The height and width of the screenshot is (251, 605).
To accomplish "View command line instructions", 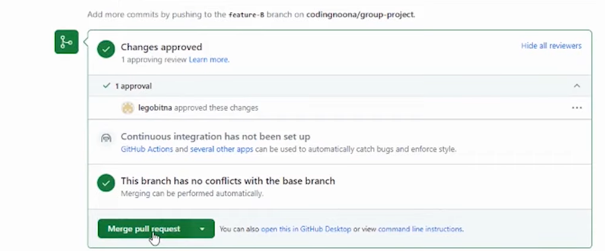I will (x=420, y=229).
